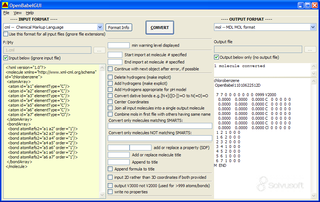Screen dimensions: 320x202
Task: Enable 'Delete hydrogens (make implicit)'
Action: tap(110, 77)
